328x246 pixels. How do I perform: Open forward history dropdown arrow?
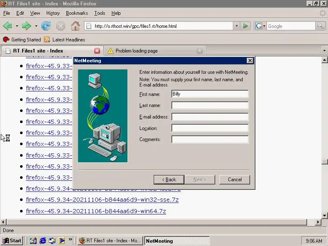[x=36, y=26]
